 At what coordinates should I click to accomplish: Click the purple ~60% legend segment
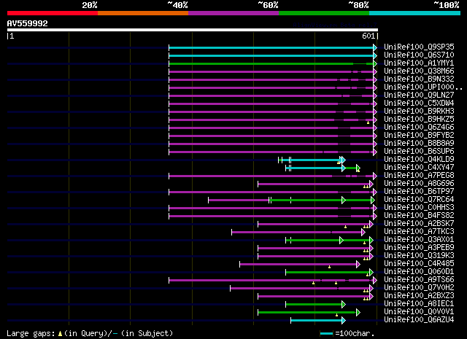[x=233, y=13]
